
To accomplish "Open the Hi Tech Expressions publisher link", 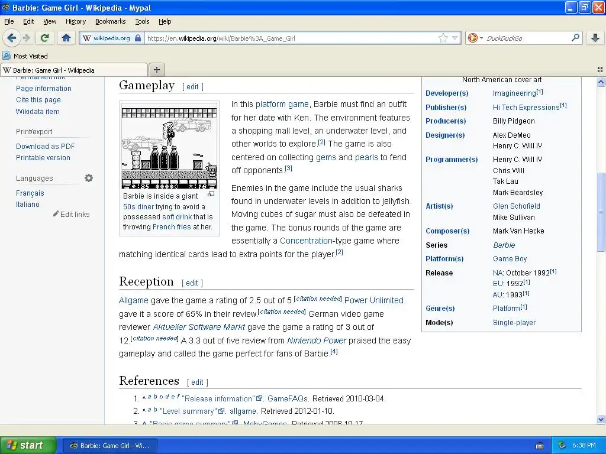I will [526, 108].
